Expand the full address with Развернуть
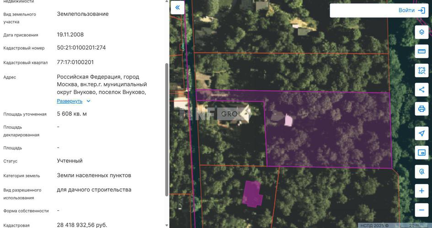432x228 pixels. pos(69,101)
